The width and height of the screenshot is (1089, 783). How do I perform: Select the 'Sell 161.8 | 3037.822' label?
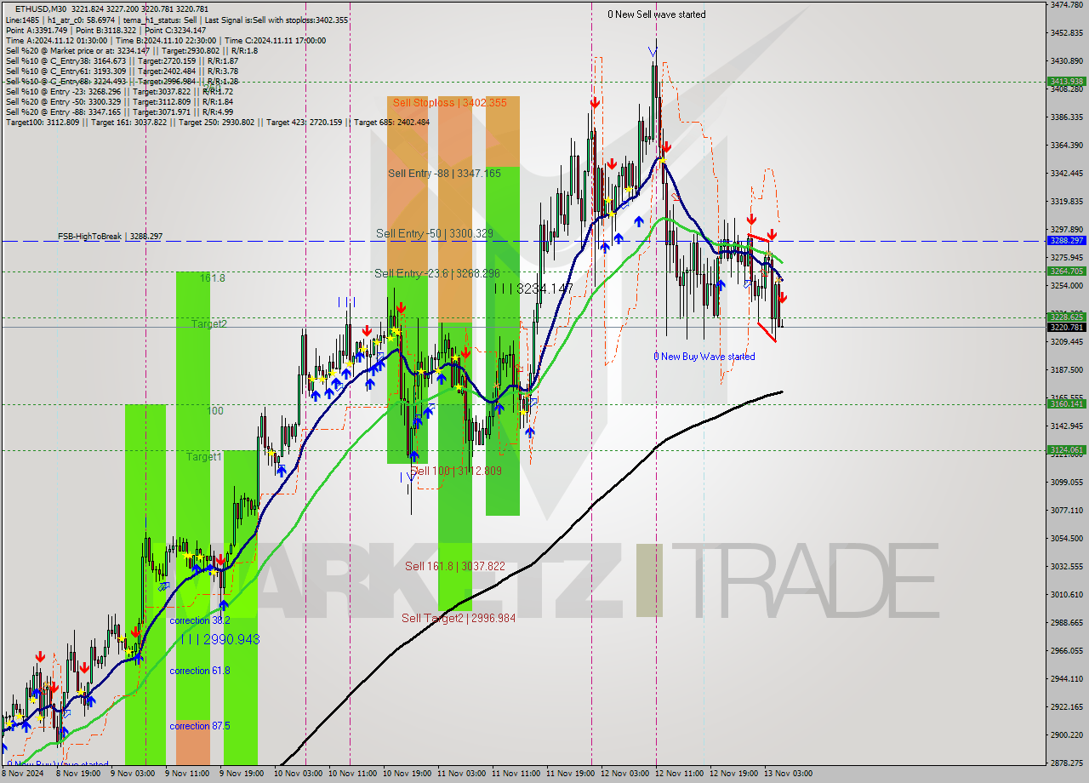point(455,566)
